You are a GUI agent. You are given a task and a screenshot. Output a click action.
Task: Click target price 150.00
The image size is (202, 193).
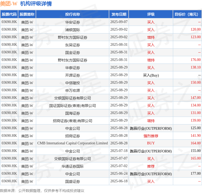[195, 83]
